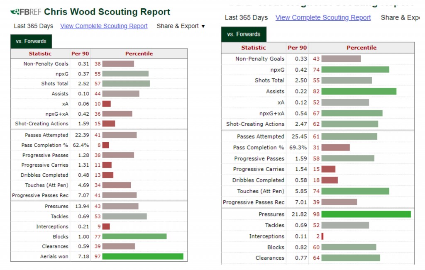The height and width of the screenshot is (270, 425).
Task: Sort the left table by Statistic column
Action: click(x=40, y=54)
